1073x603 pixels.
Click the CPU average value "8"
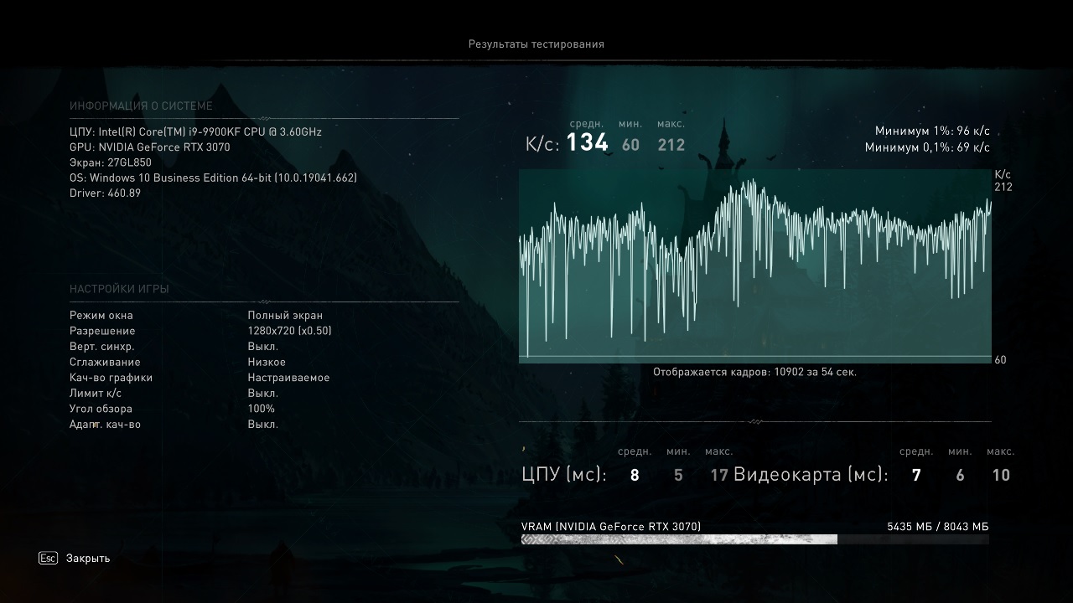[x=635, y=476]
